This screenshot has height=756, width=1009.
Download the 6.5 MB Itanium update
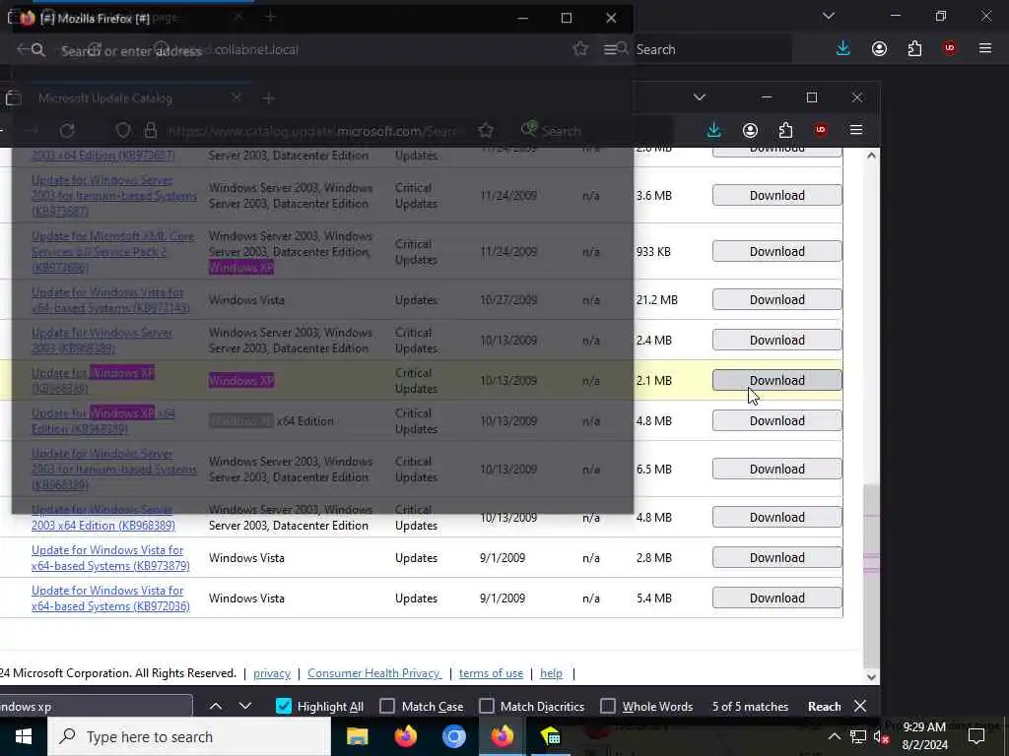coord(776,470)
